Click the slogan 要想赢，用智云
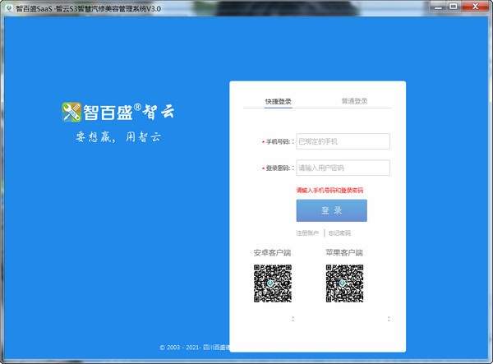 pos(118,136)
